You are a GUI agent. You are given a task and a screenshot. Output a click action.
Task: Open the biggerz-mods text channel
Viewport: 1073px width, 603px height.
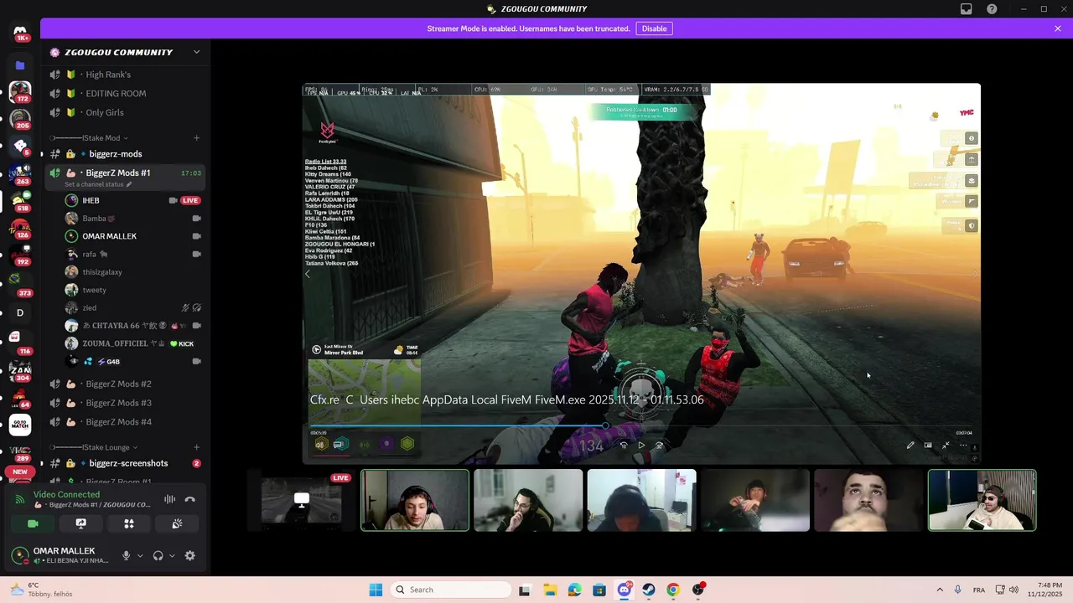(x=126, y=154)
